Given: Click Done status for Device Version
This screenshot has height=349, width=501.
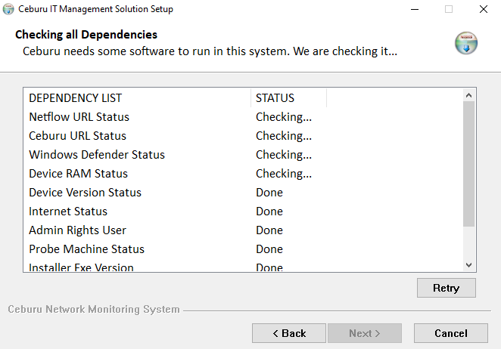Looking at the screenshot, I should tap(269, 193).
